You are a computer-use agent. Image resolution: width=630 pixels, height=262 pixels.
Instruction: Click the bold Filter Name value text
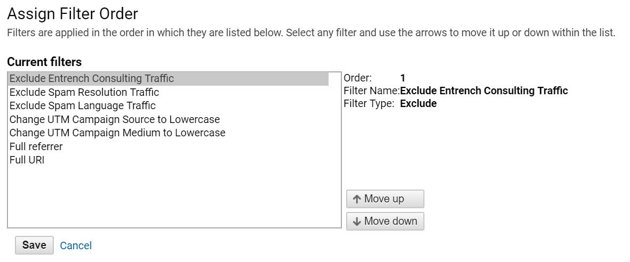point(484,91)
